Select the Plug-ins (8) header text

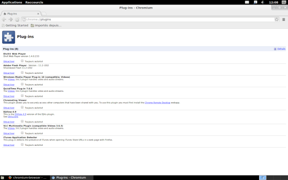[10, 49]
